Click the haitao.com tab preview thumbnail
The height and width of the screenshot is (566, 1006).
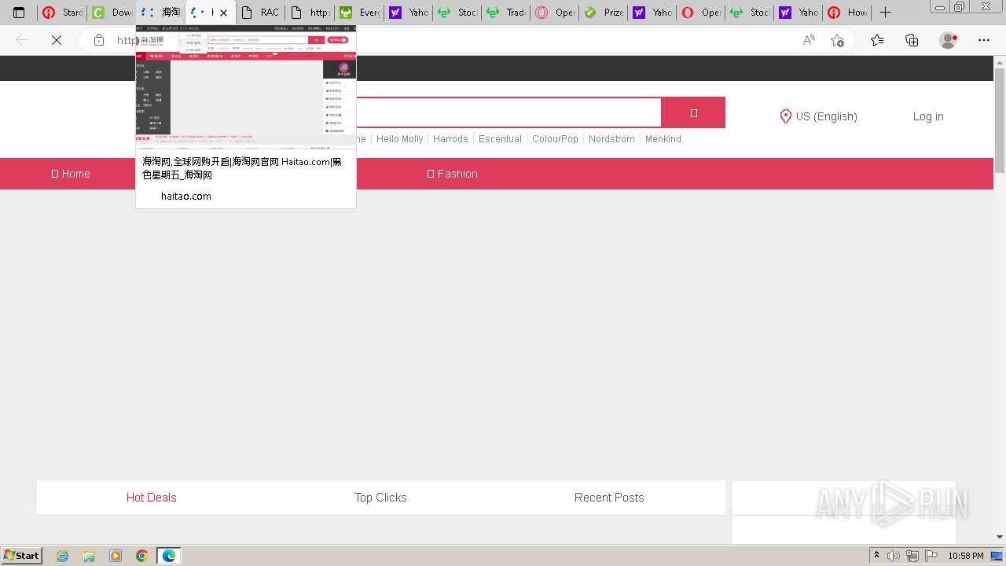246,88
